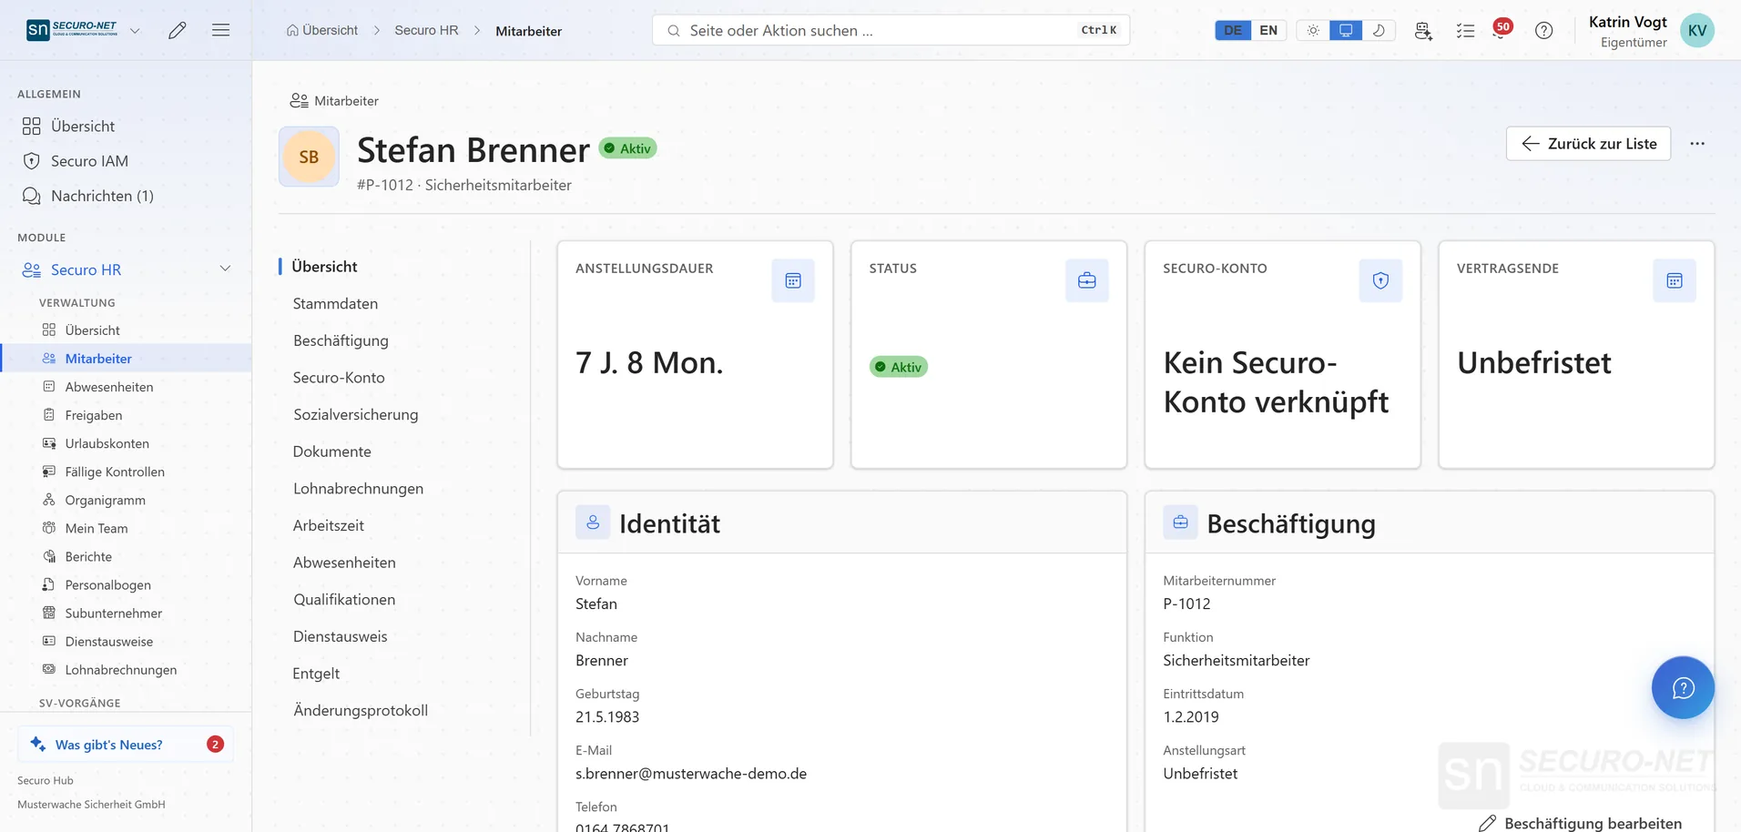Open the Änderungsprotokoll section tab
This screenshot has width=1741, height=832.
coord(361,710)
